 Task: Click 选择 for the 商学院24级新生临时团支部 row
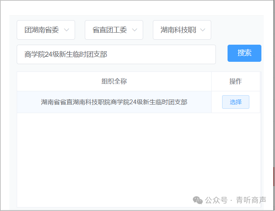click(235, 102)
